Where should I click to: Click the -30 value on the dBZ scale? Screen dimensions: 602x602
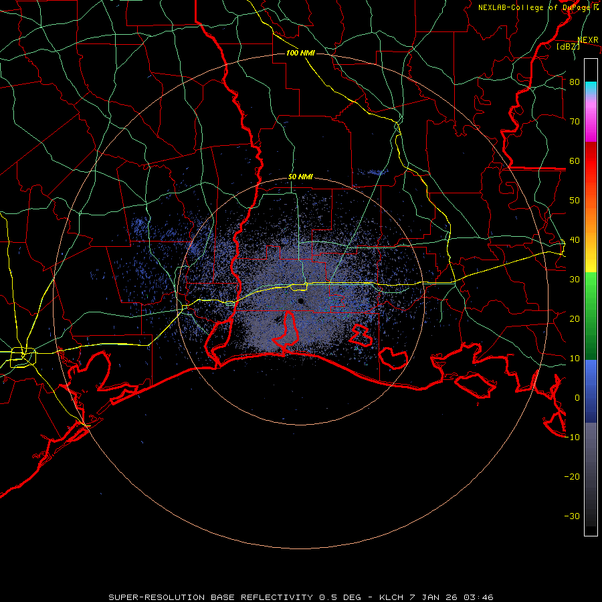point(572,516)
